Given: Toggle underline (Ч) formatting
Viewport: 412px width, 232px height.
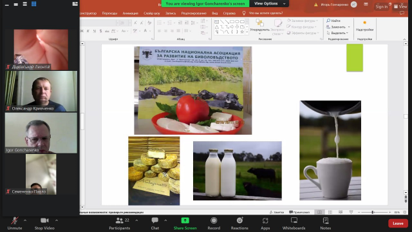Looking at the screenshot, I should 95,31.
